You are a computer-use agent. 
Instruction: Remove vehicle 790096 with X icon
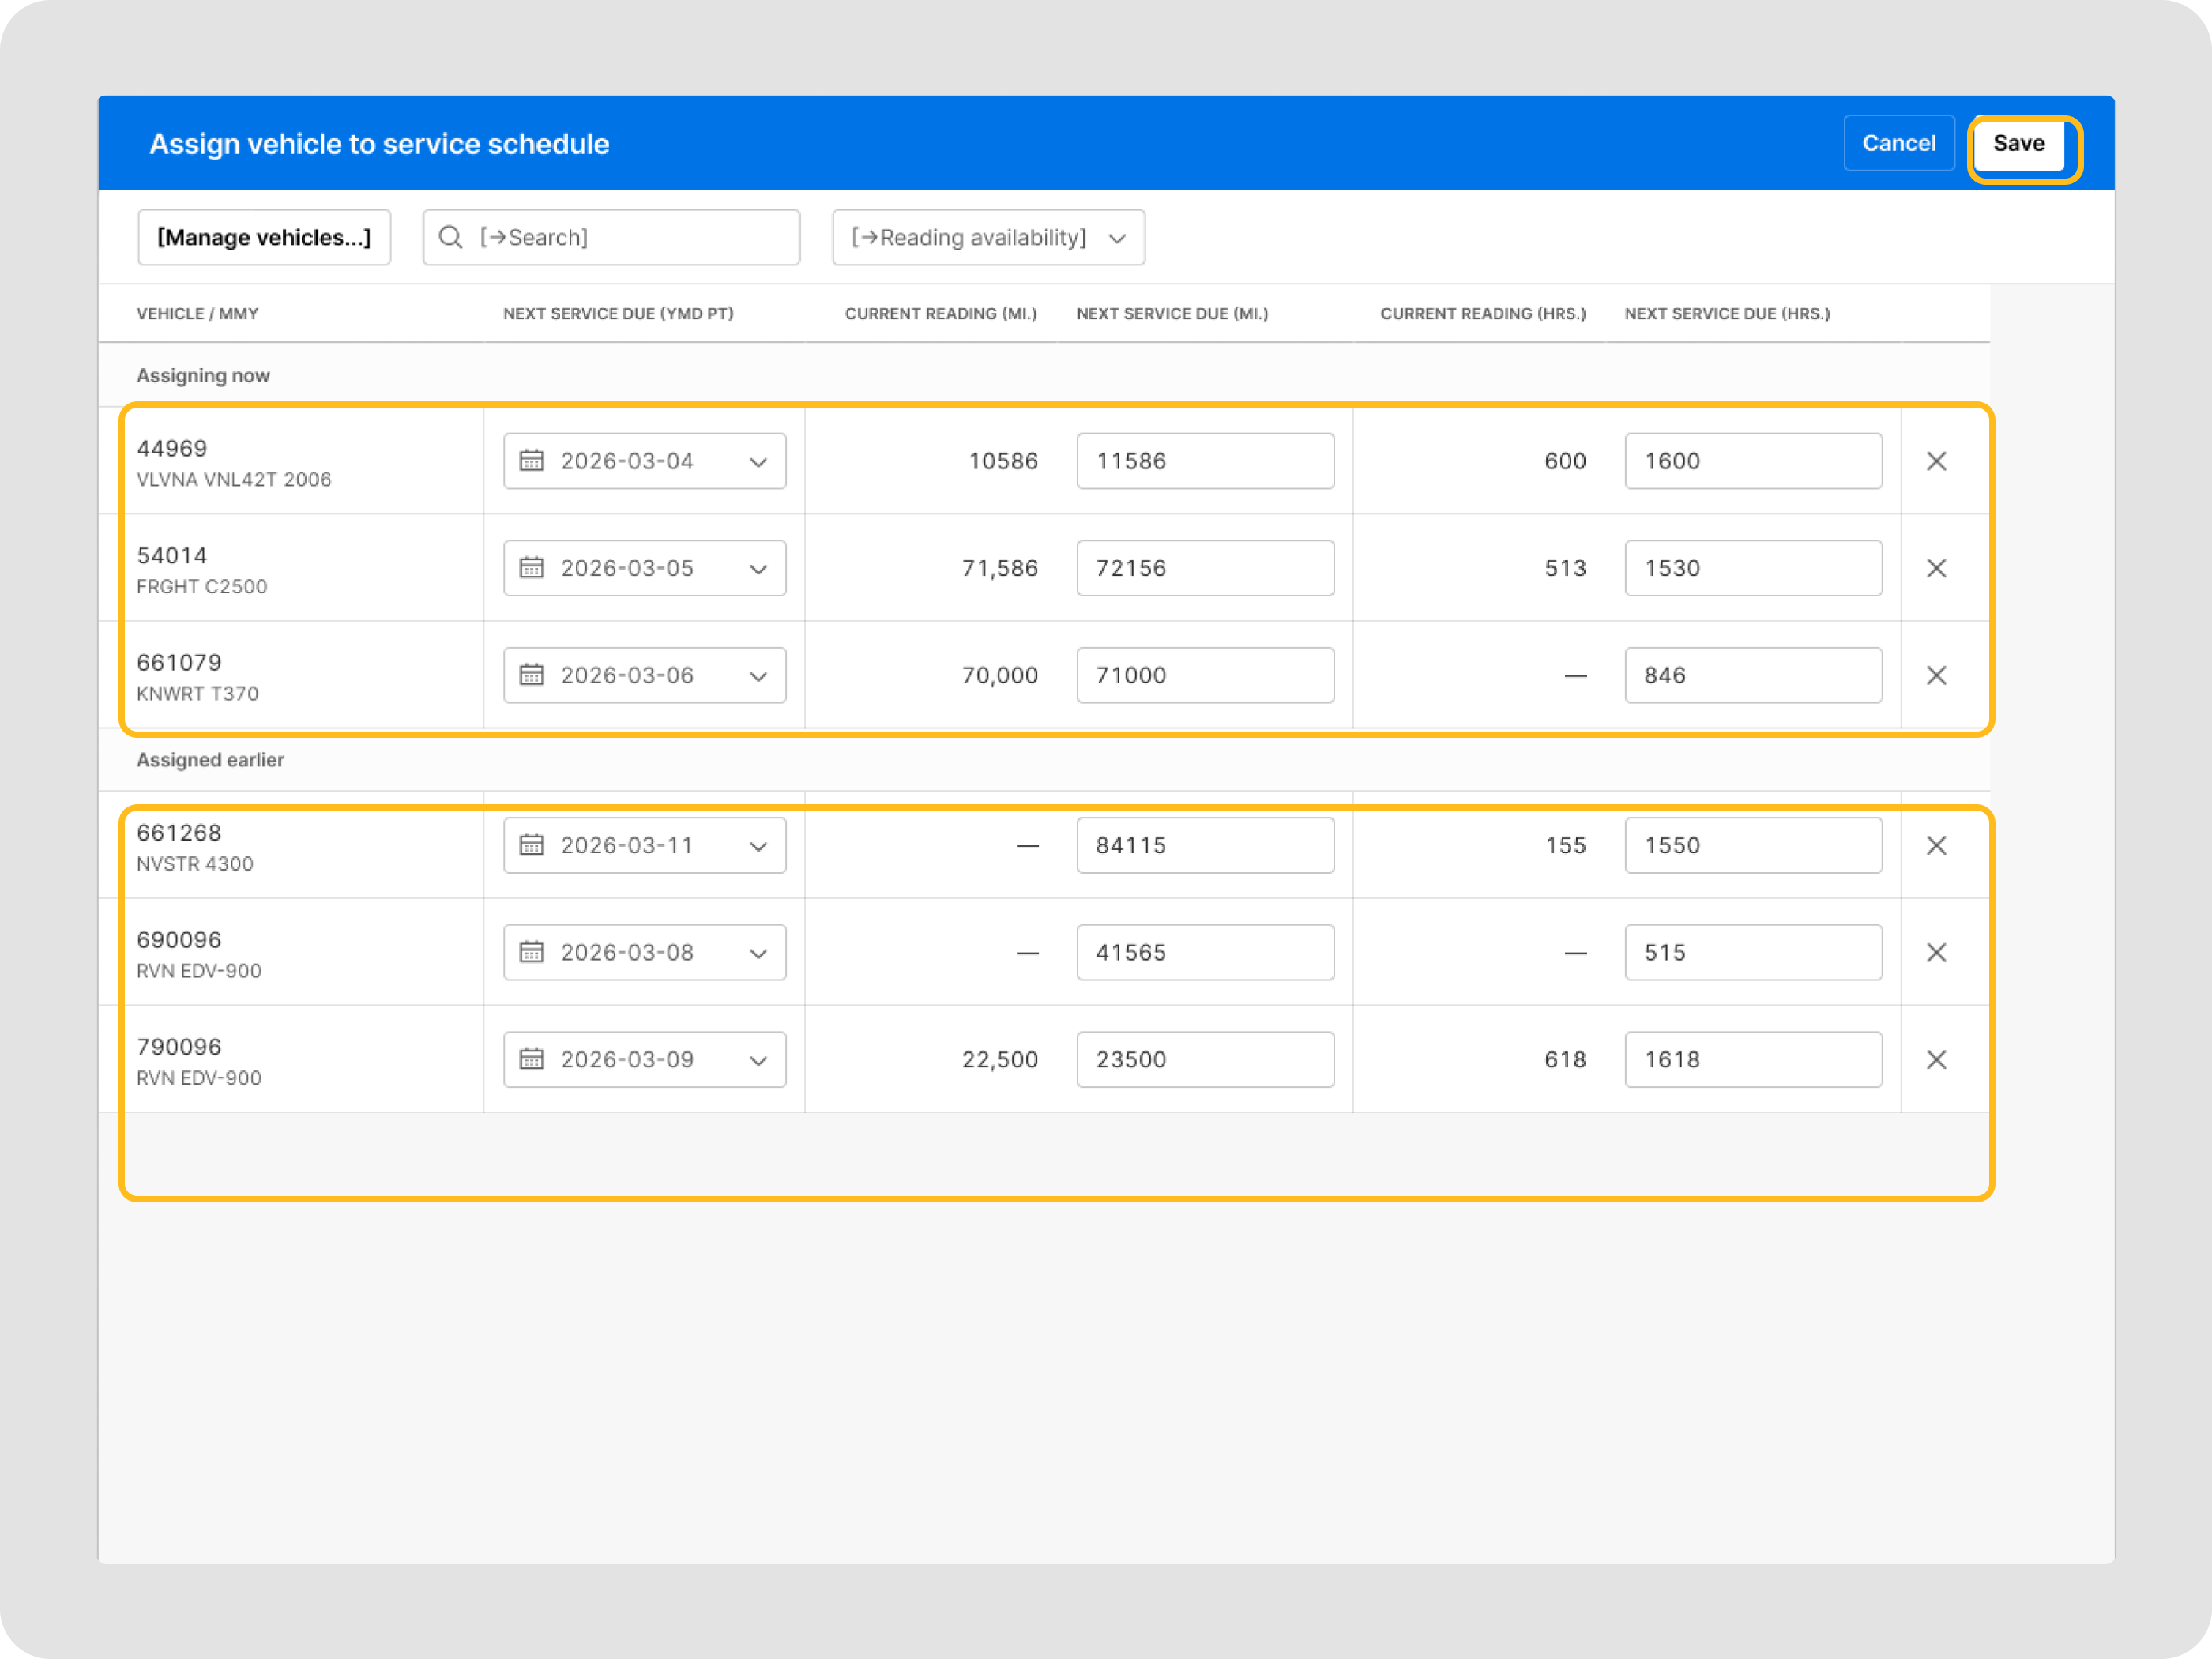point(1936,1059)
